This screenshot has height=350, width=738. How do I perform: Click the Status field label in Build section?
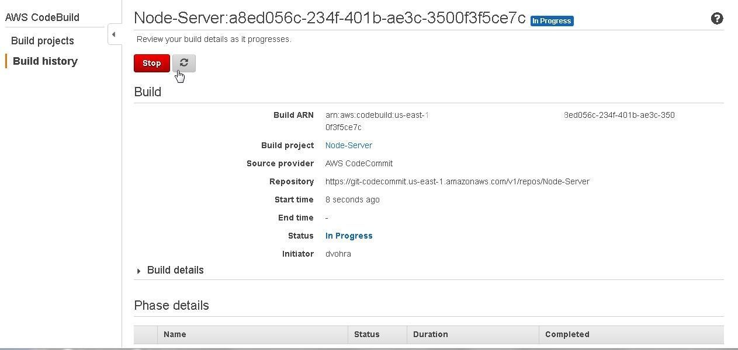[x=301, y=236]
